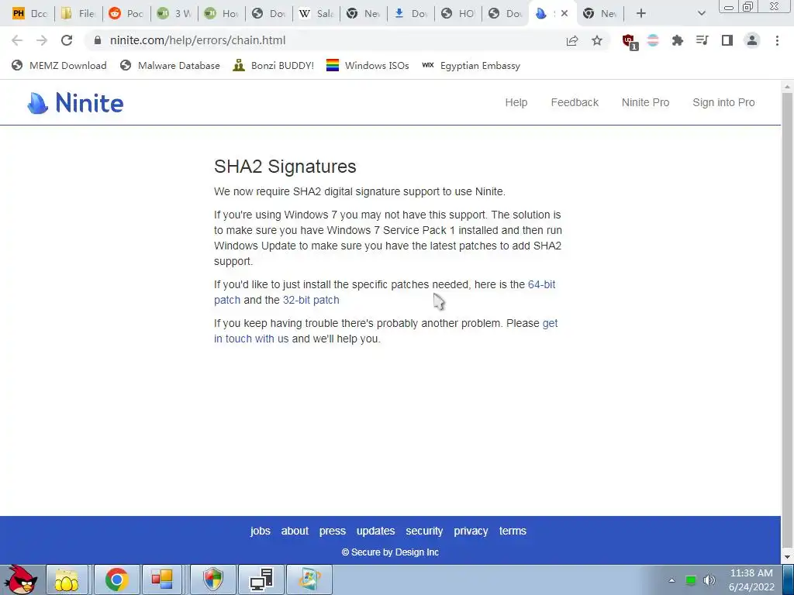Click the volume speaker tray icon
Viewport: 794px width, 595px height.
point(709,580)
